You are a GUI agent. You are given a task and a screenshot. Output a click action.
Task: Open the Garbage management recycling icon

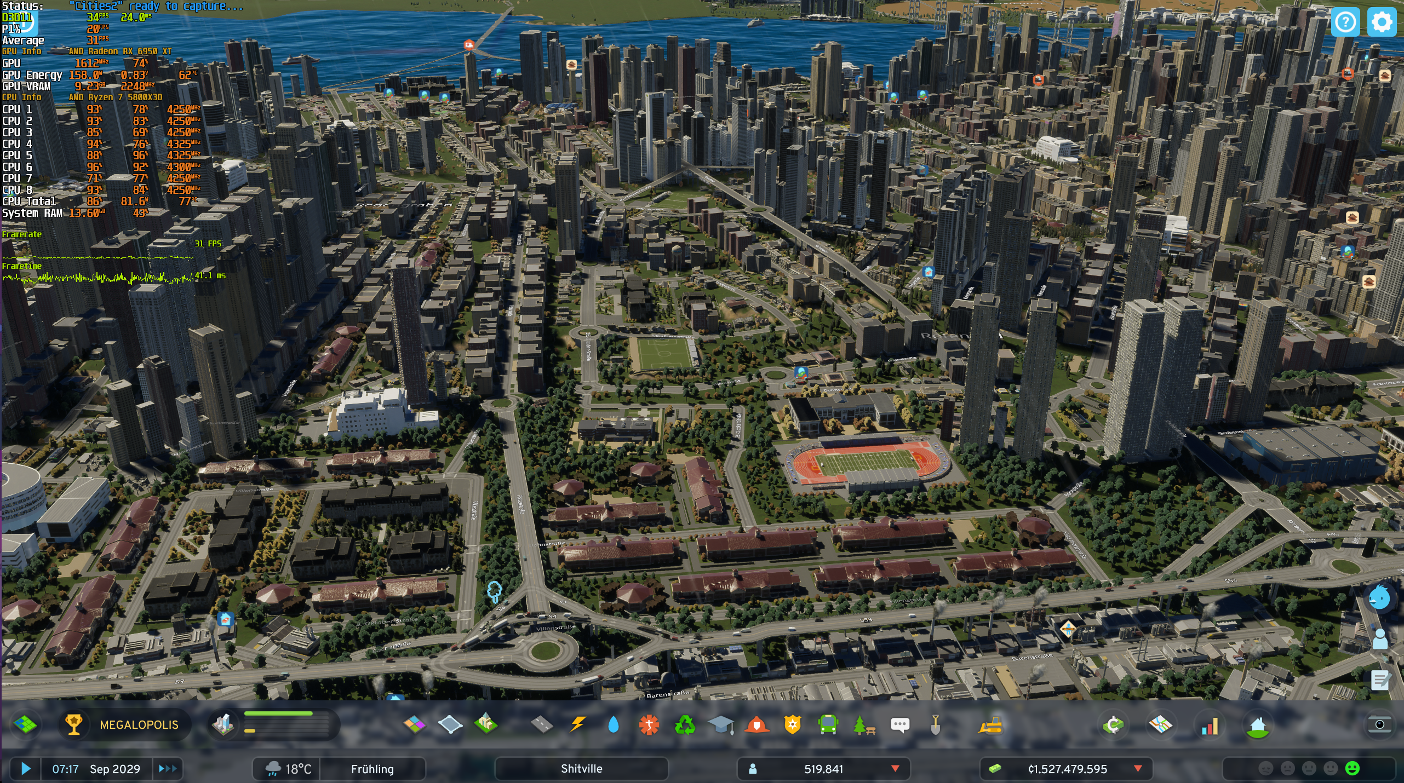click(685, 725)
